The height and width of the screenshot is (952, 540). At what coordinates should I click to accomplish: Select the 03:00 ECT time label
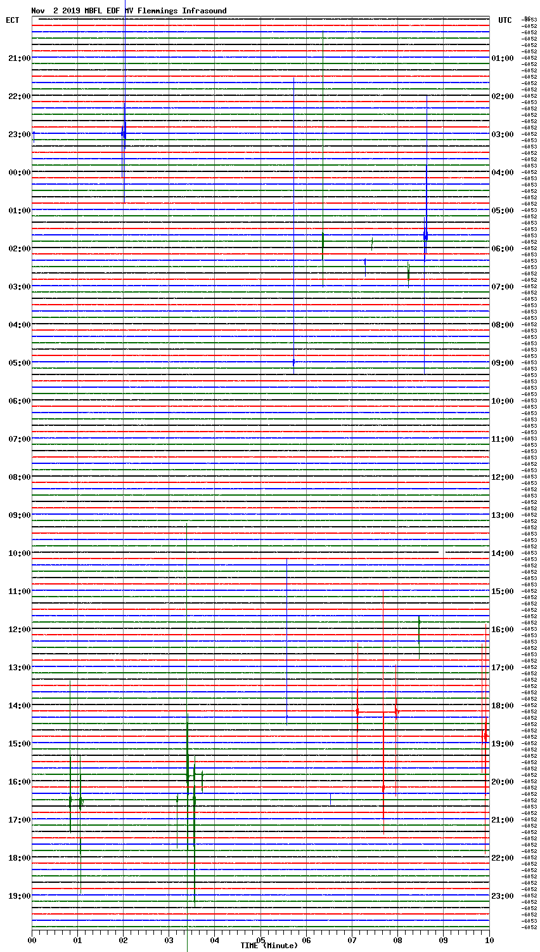click(19, 287)
